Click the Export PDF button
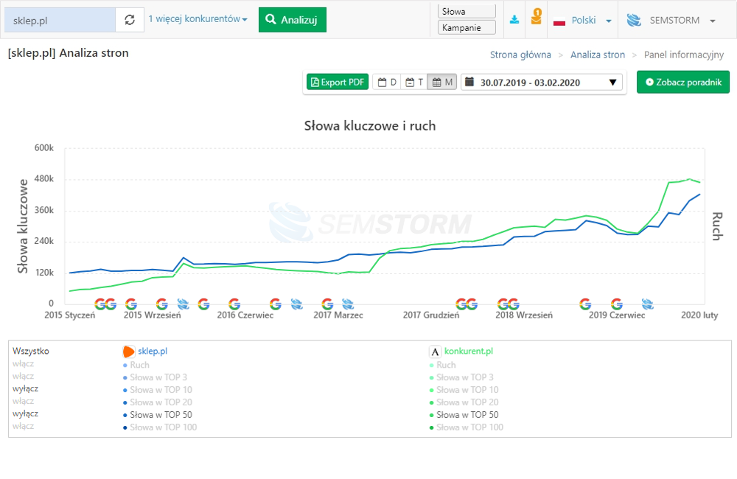737x479 pixels. 337,83
